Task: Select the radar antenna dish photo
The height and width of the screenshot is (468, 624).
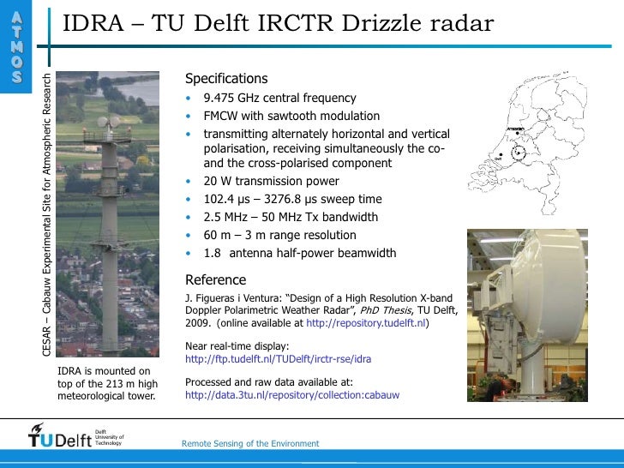Action: (527, 315)
